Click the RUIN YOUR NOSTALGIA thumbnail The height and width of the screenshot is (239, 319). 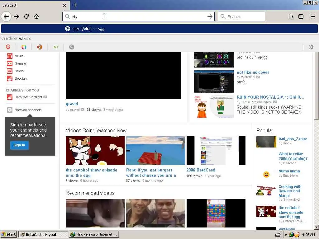[214, 106]
